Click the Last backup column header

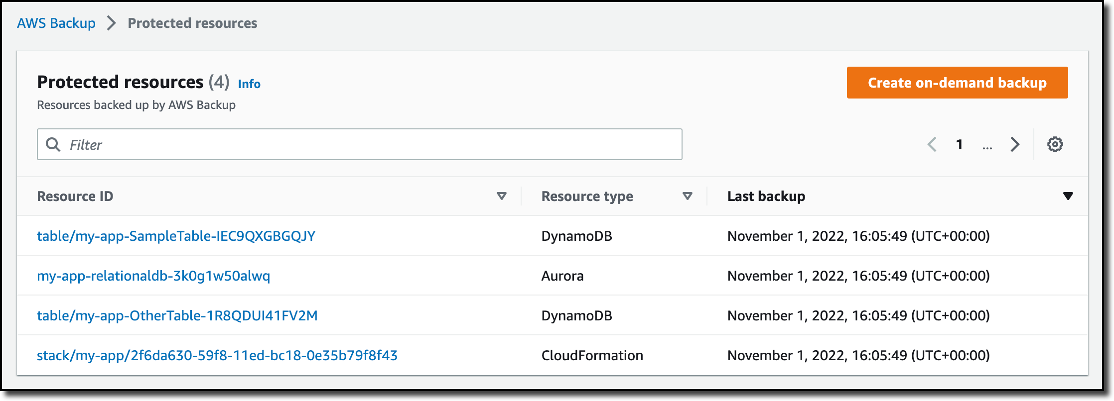click(x=766, y=196)
